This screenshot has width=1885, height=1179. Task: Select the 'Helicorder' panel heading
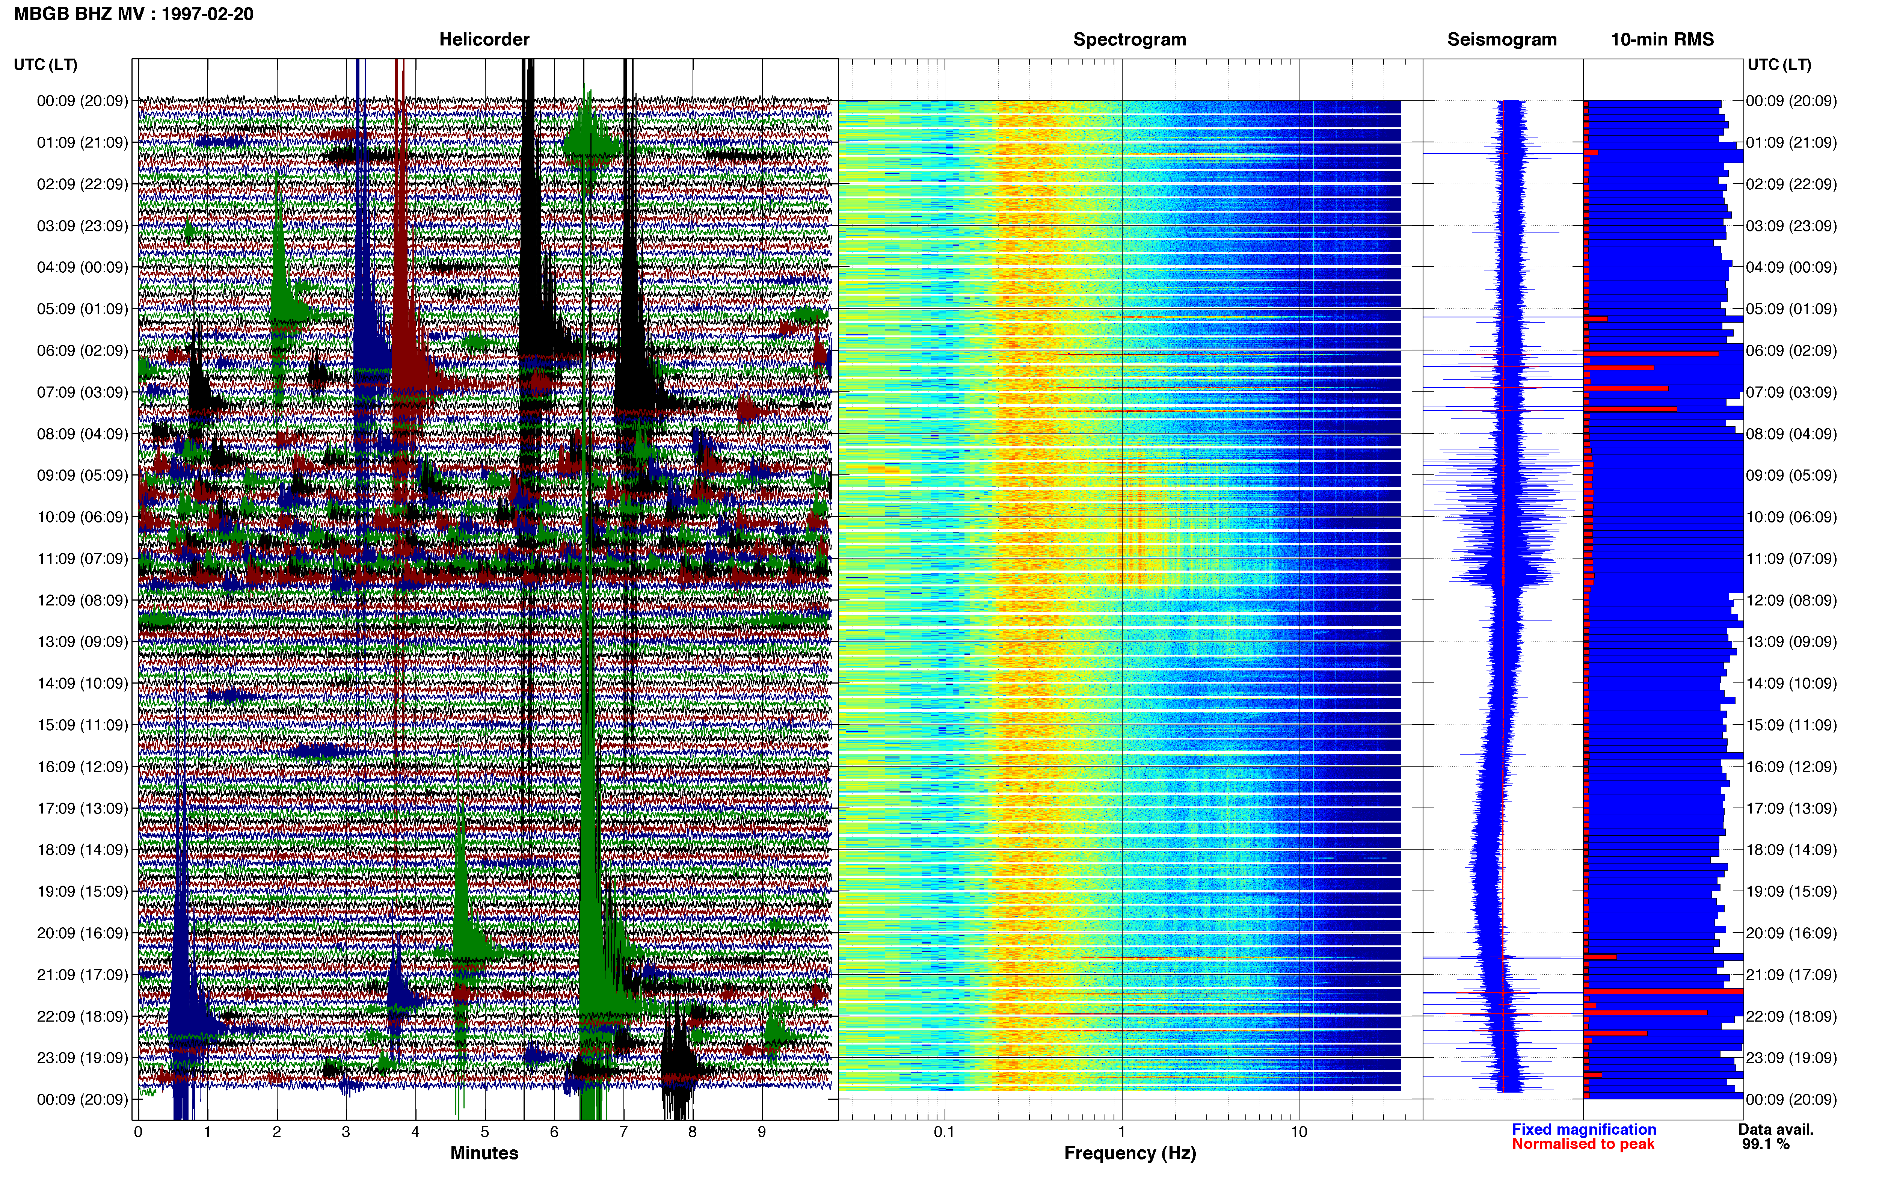click(484, 40)
